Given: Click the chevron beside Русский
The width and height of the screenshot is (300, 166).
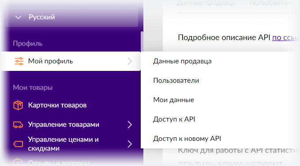Looking at the screenshot, I should (x=19, y=17).
